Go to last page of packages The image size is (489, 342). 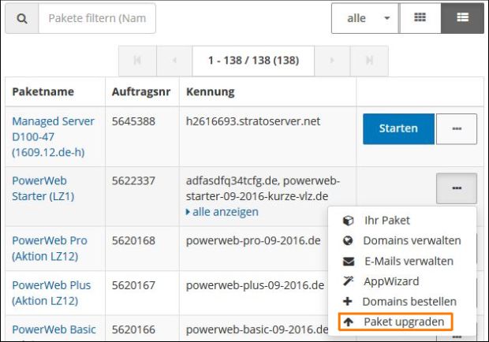click(x=369, y=61)
